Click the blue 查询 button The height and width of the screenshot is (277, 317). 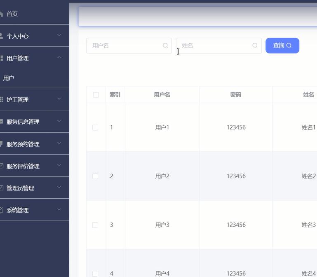click(282, 45)
